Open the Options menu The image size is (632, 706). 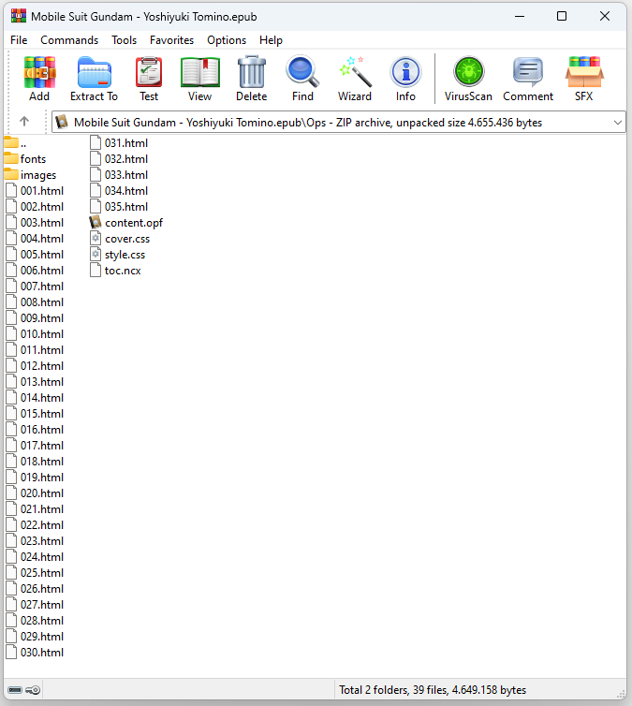227,40
